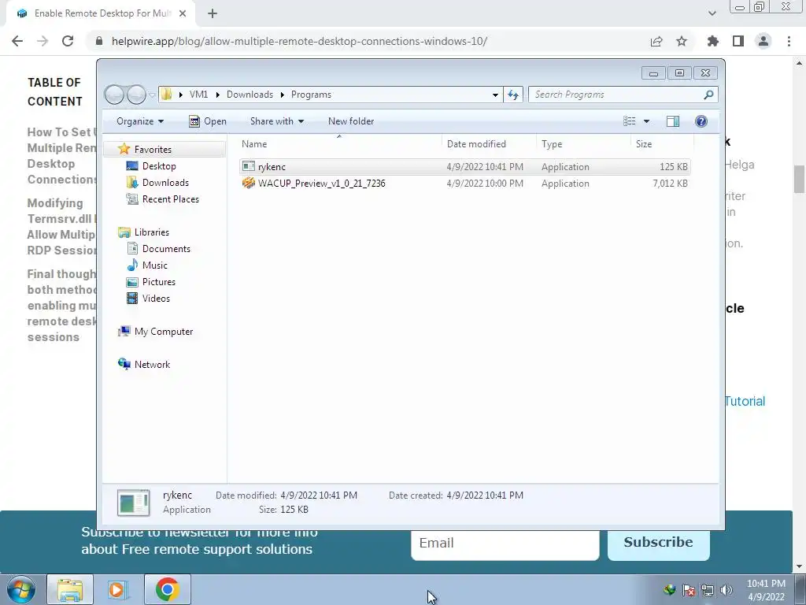806x605 pixels.
Task: Select the WACUP_Preview_v1_0_21_7236 file
Action: (x=464, y=183)
